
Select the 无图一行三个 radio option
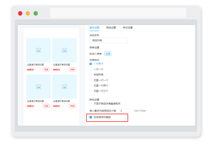pyautogui.click(x=91, y=91)
